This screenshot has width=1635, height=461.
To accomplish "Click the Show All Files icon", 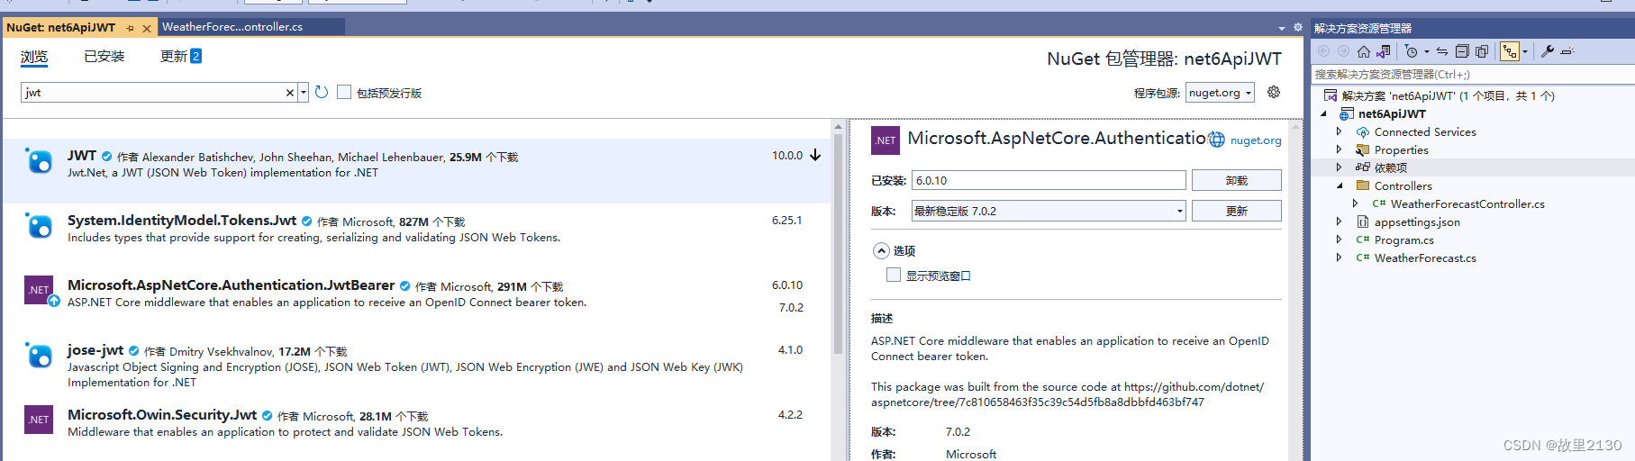I will point(1482,51).
